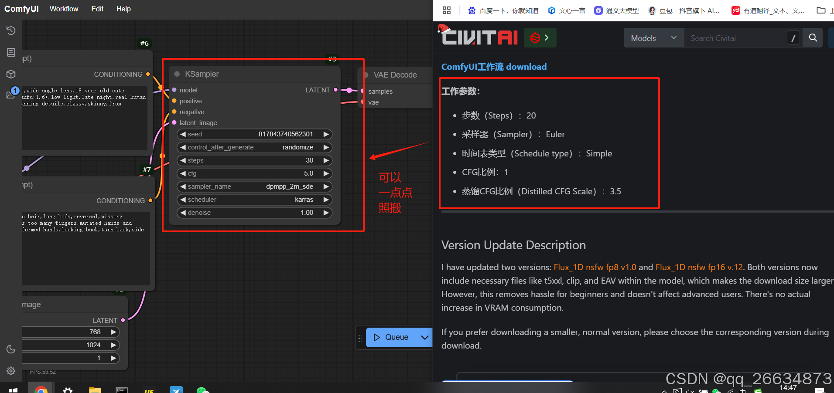Open the Flux_1D nsfw fp8 v1.0 link
Screen dimensions: 834x393
click(x=595, y=267)
